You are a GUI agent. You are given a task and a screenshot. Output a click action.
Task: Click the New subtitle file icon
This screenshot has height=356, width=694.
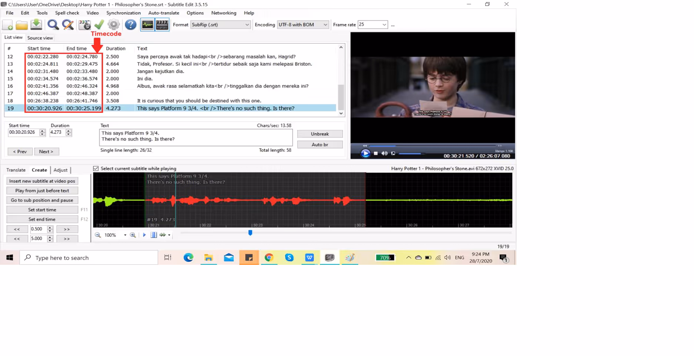pos(7,25)
